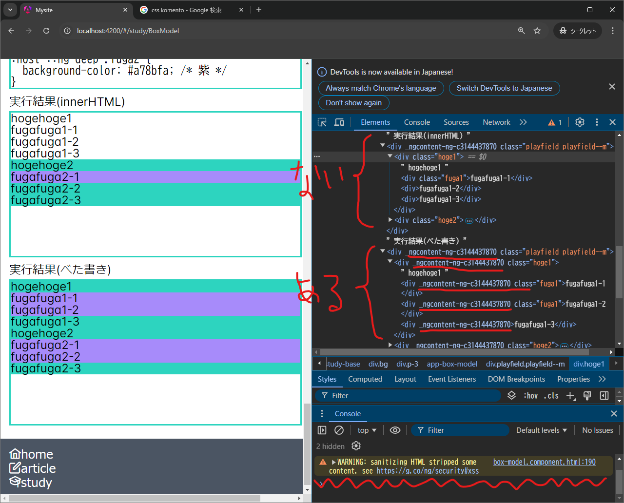Click the styles Filter input field
Image resolution: width=624 pixels, height=503 pixels.
[409, 396]
